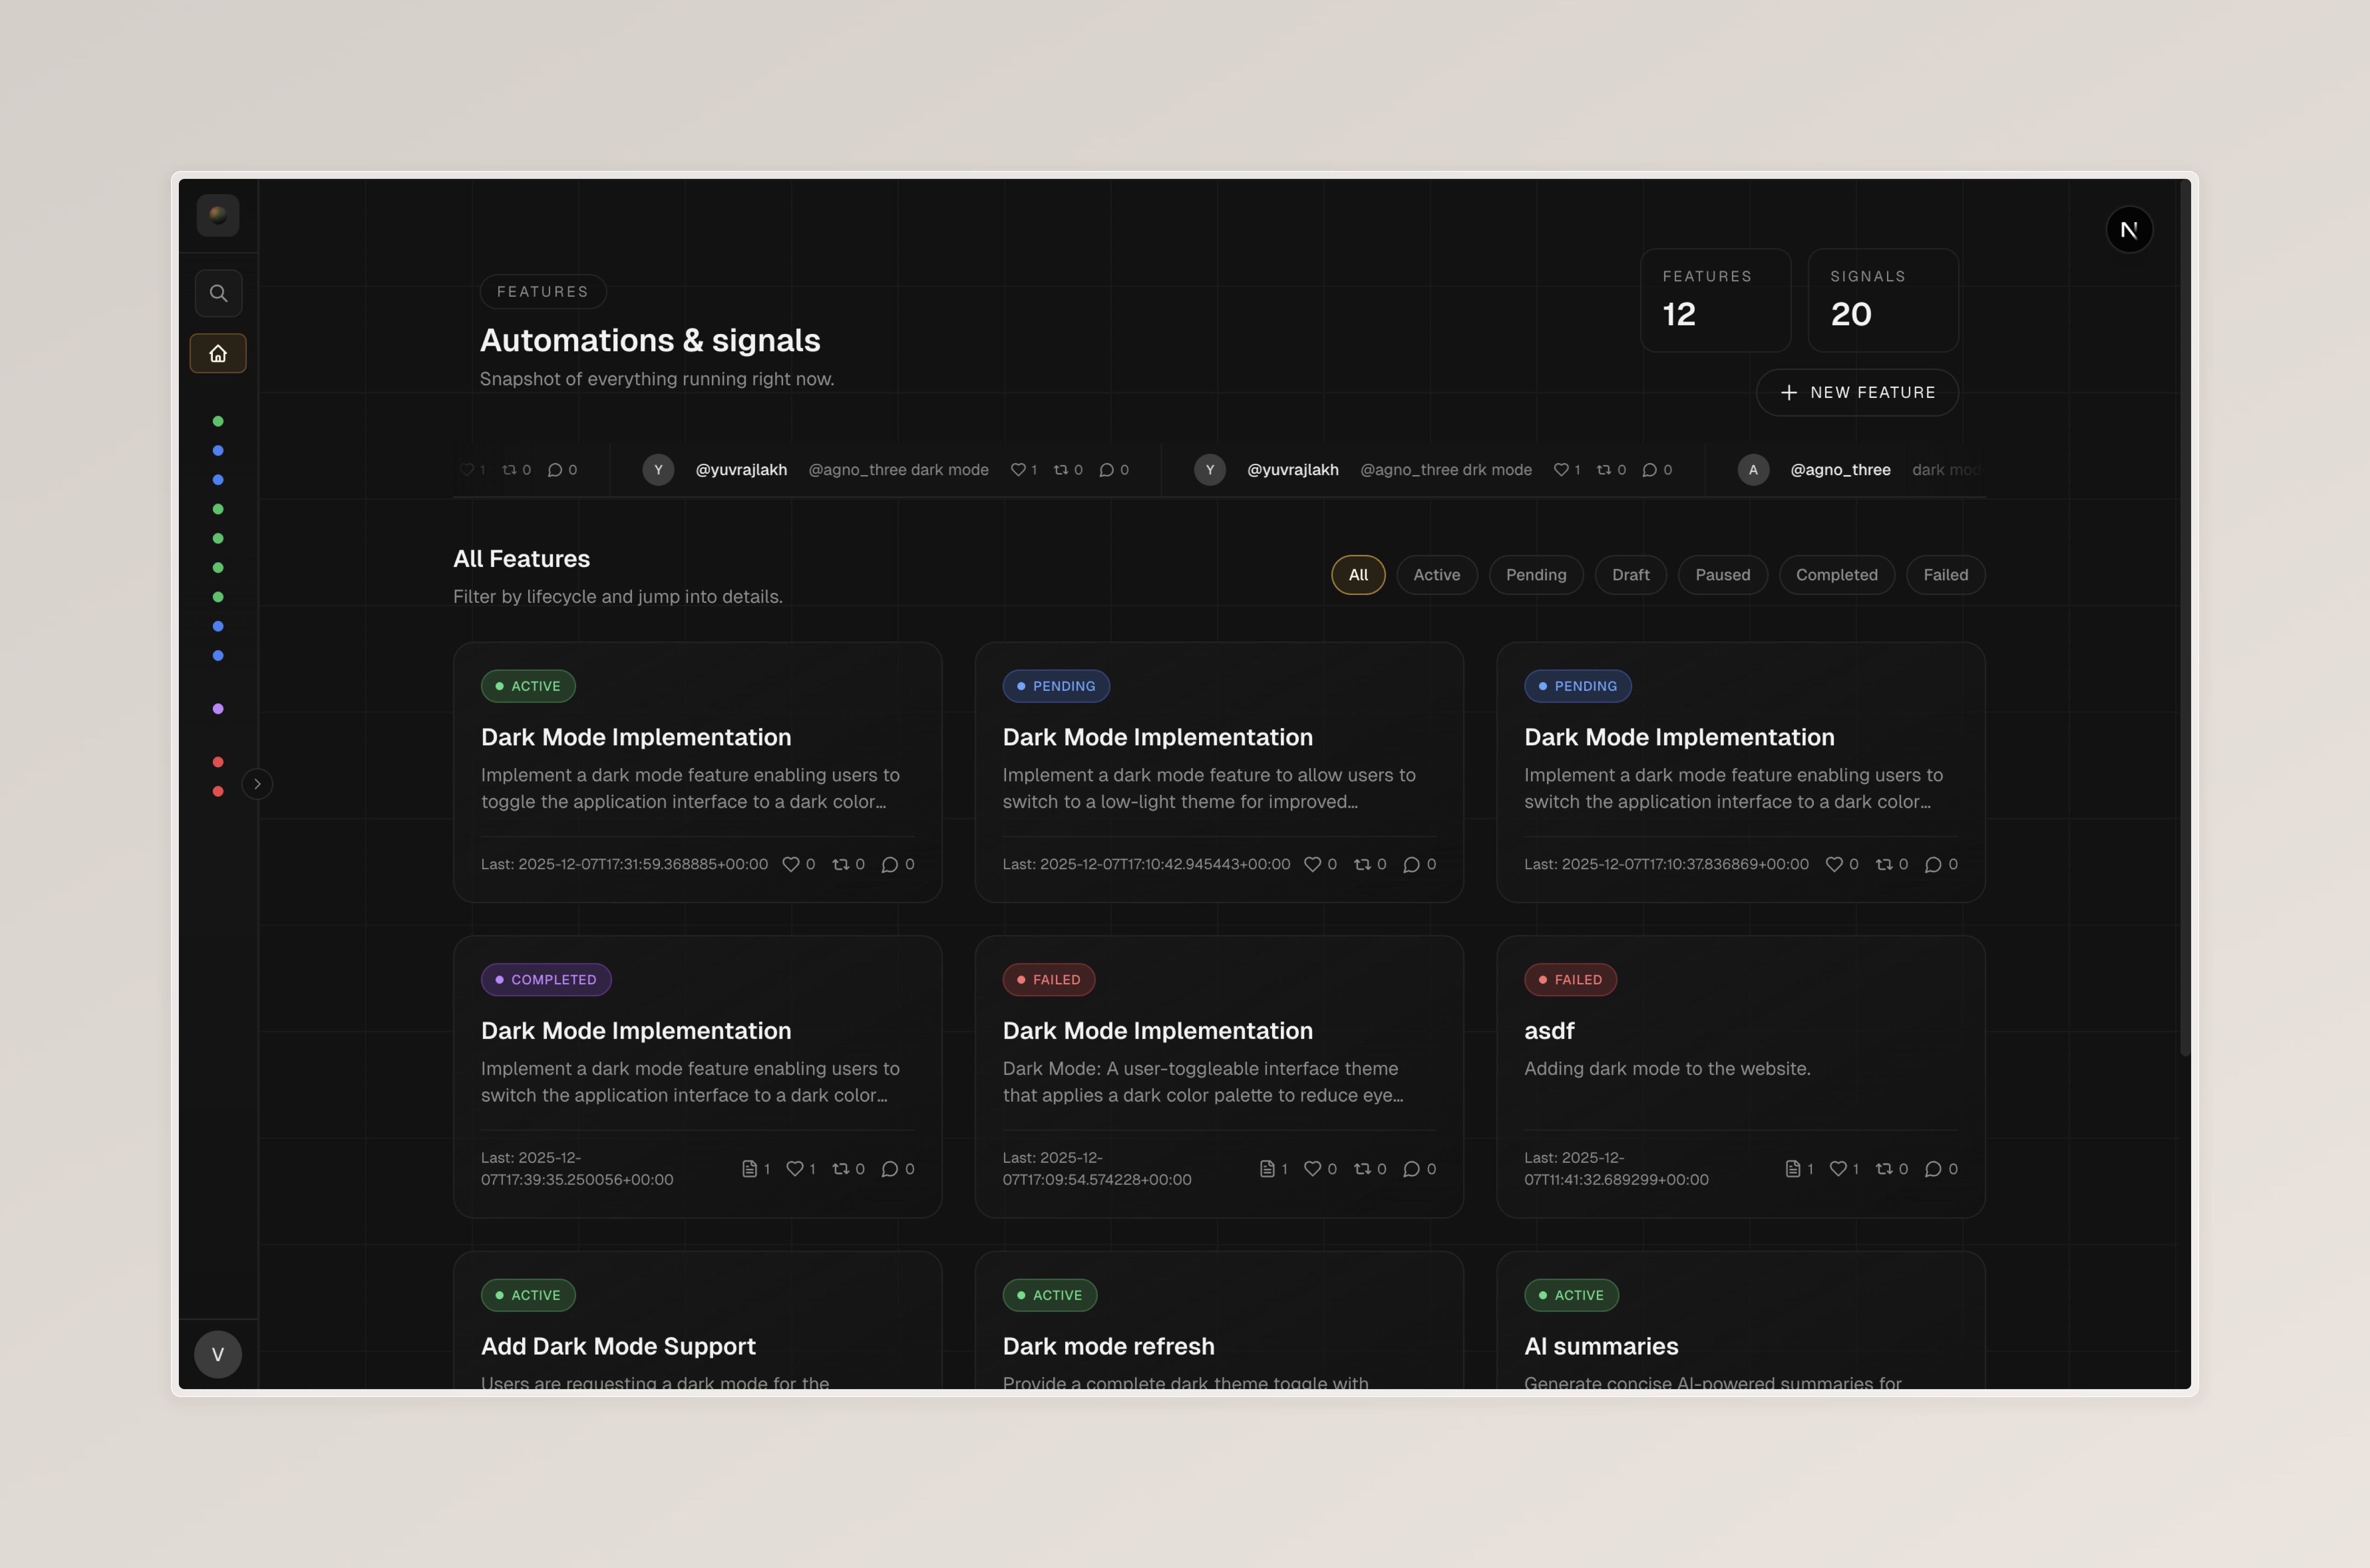The image size is (2370, 1568).
Task: Open the N avatar in top right
Action: point(2129,230)
